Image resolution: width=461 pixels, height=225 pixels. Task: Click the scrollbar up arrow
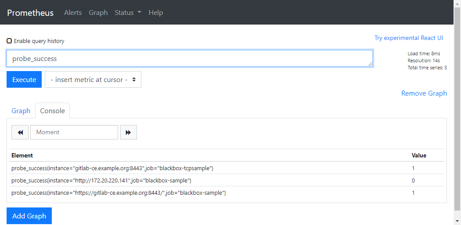pyautogui.click(x=457, y=3)
